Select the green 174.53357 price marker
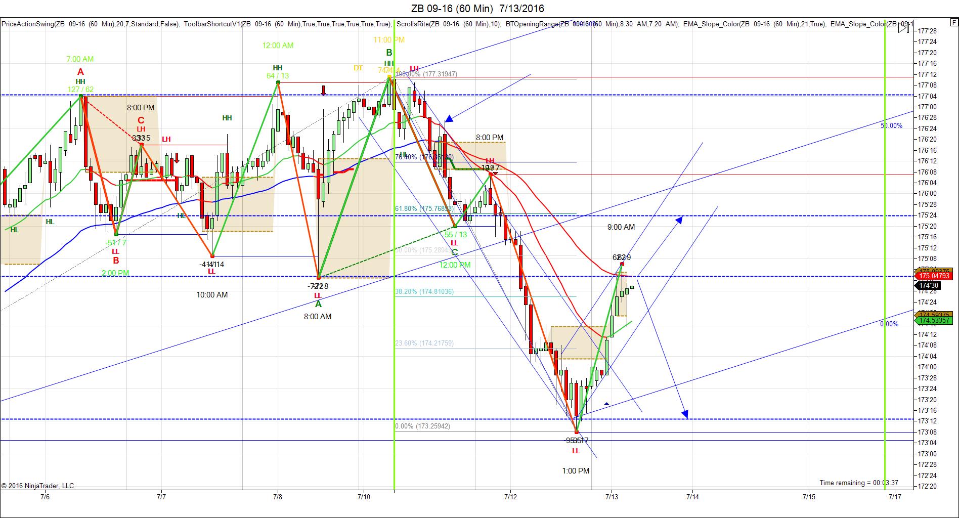Image resolution: width=959 pixels, height=518 pixels. (934, 320)
